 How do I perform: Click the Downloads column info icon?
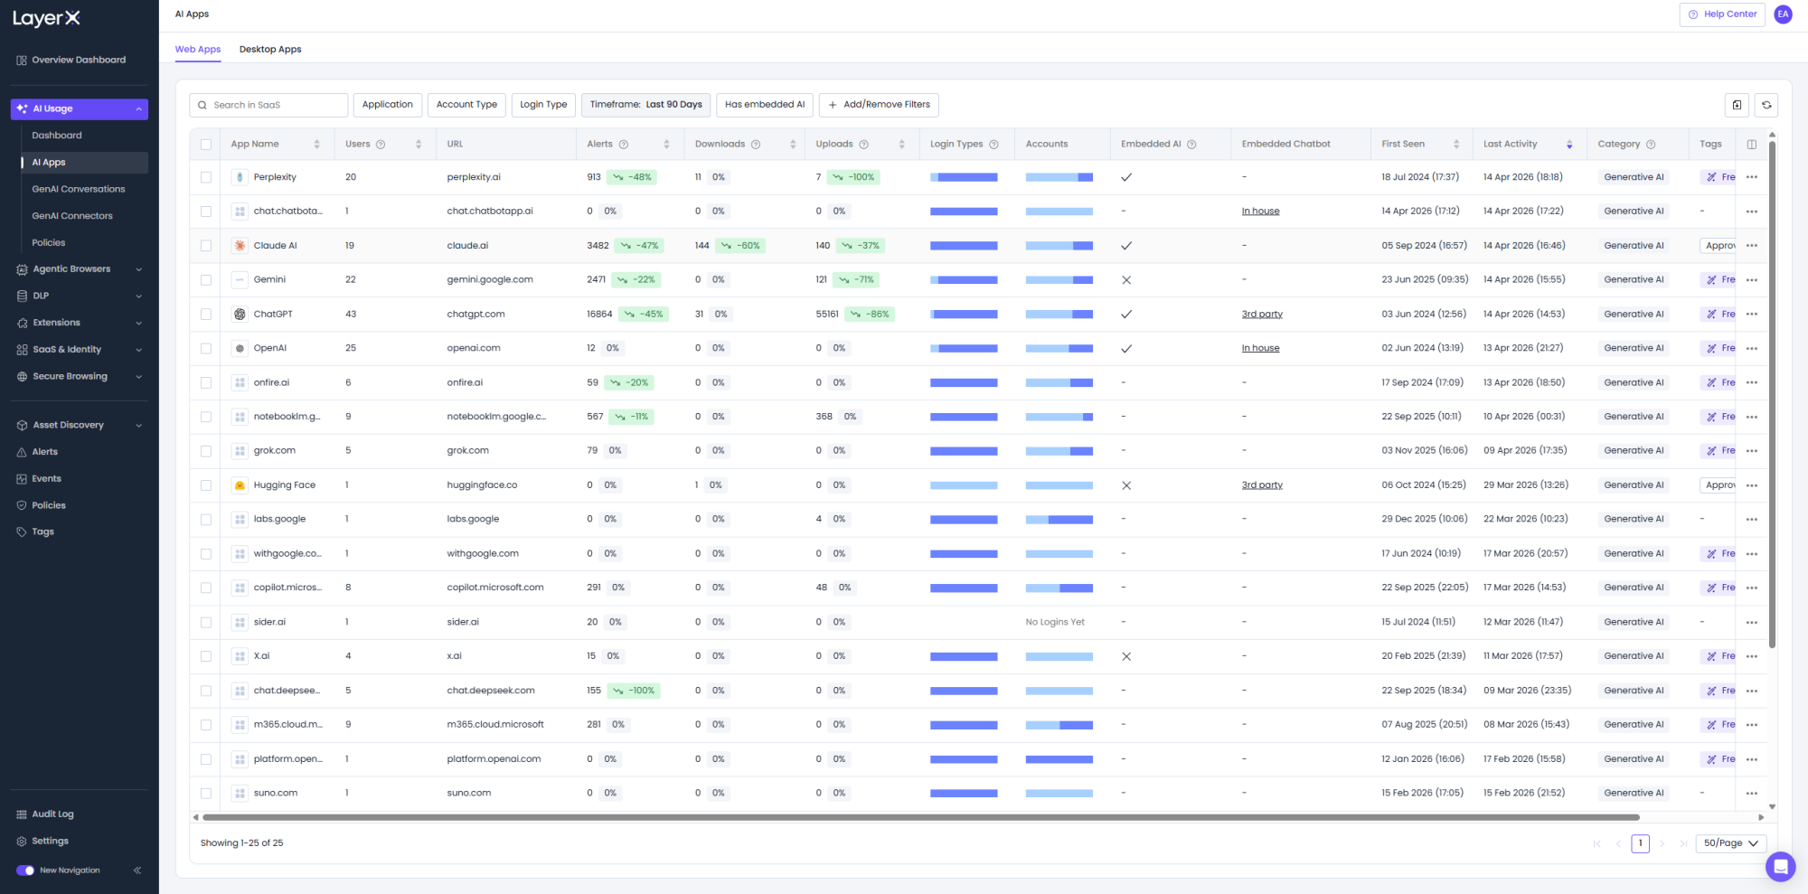(x=756, y=145)
